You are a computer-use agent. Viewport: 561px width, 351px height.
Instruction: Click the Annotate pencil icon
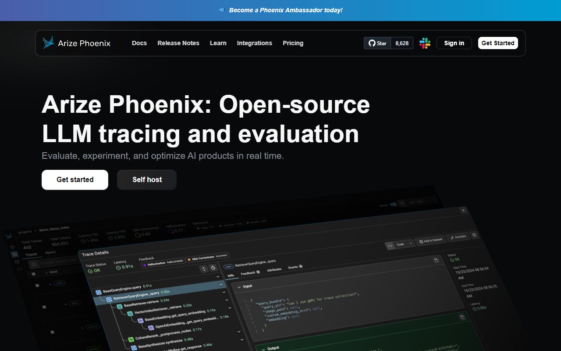pos(452,237)
